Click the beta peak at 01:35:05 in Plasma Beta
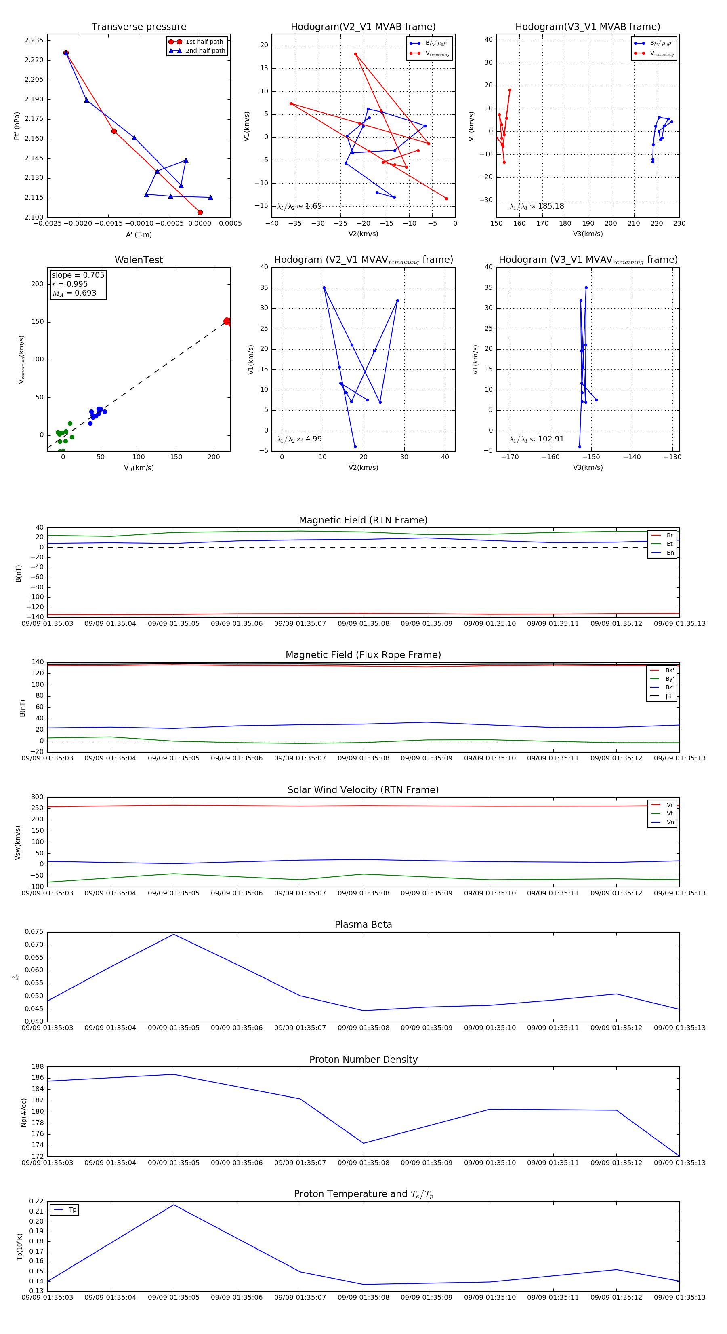 coord(174,934)
